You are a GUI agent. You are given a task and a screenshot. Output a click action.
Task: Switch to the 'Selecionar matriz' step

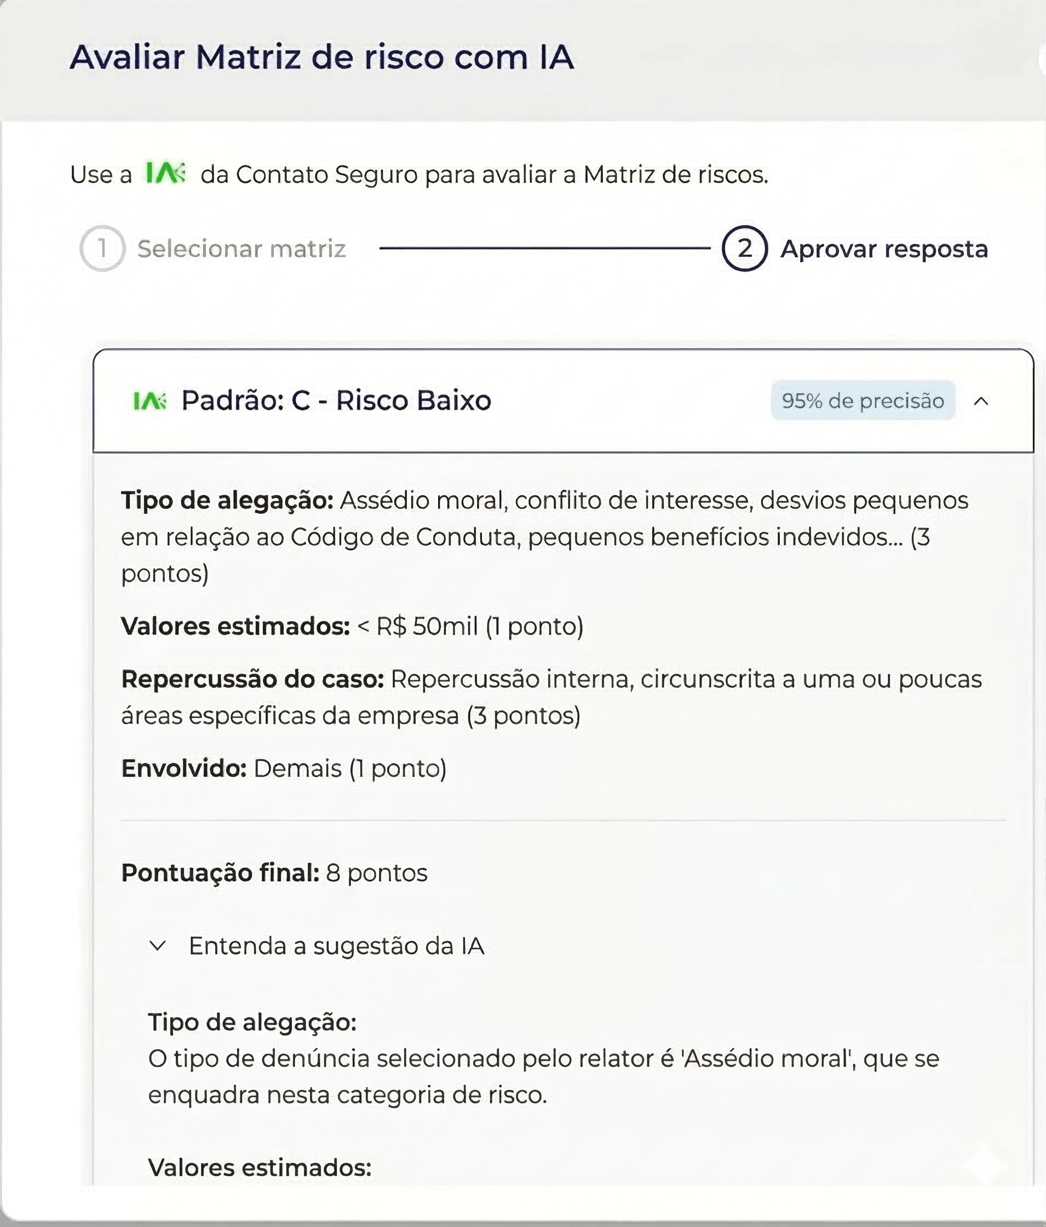240,249
